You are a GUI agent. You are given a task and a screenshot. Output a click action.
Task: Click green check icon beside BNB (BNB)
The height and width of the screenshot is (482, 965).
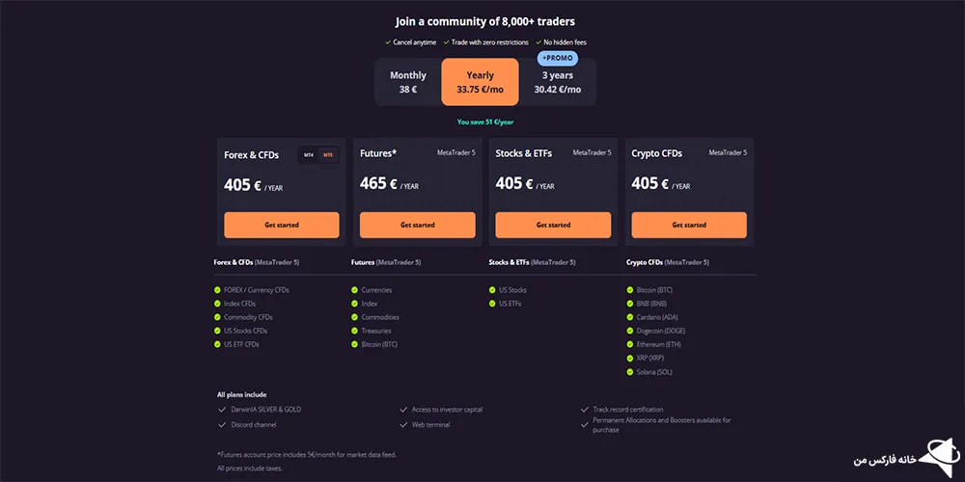point(630,303)
